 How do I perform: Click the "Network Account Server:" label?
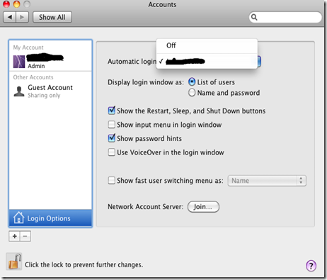[145, 207]
